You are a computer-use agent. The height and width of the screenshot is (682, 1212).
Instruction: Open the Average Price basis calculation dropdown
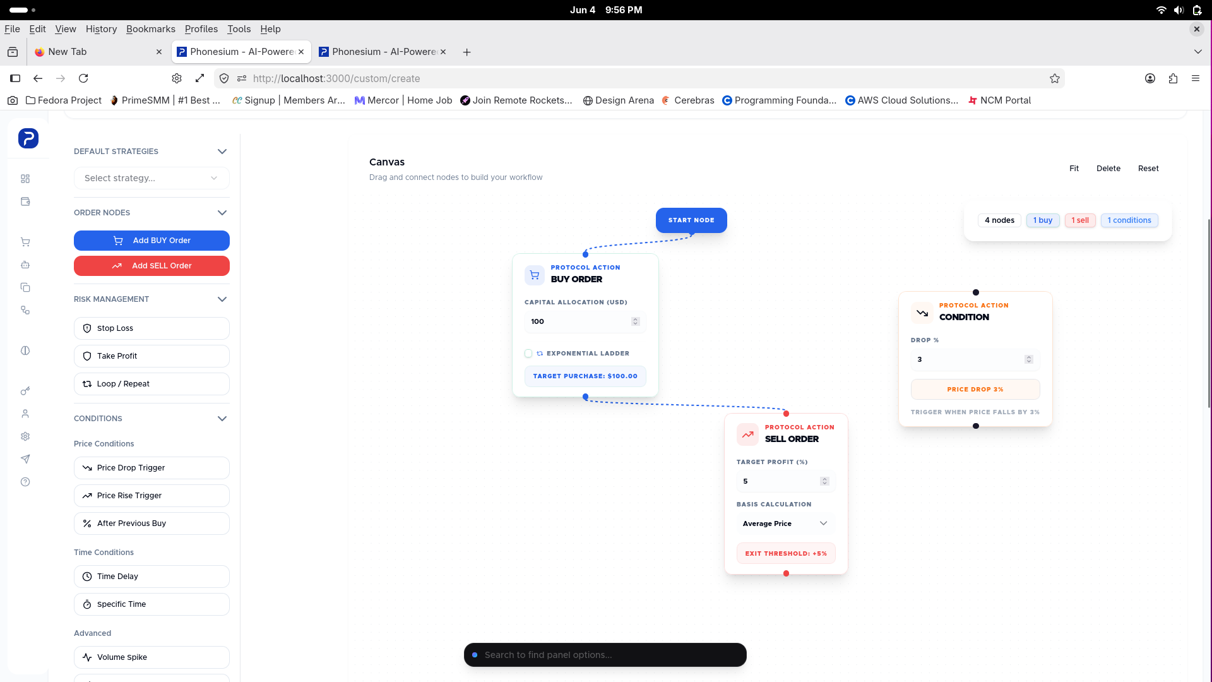click(785, 523)
